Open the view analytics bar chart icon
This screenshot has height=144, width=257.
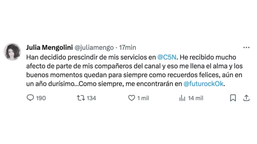(x=182, y=98)
